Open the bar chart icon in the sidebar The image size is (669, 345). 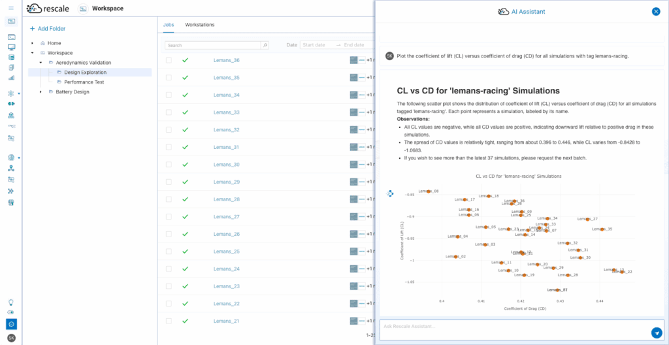tap(11, 78)
